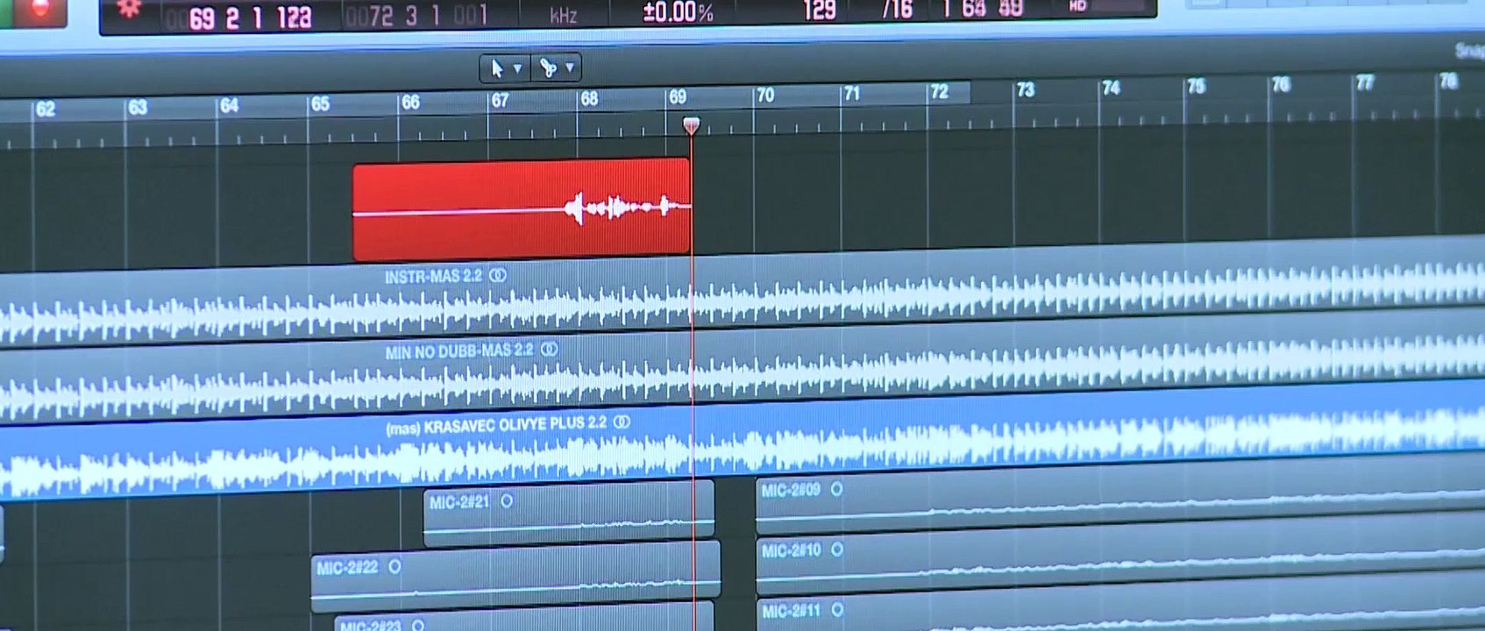1485x631 pixels.
Task: Click the locator display 72 3 1 001
Action: (x=417, y=16)
